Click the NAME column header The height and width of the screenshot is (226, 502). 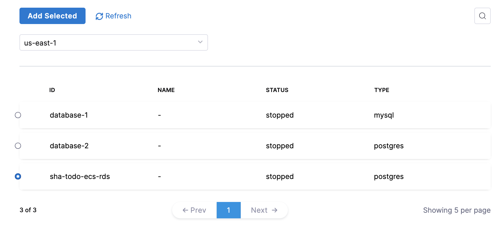[166, 90]
